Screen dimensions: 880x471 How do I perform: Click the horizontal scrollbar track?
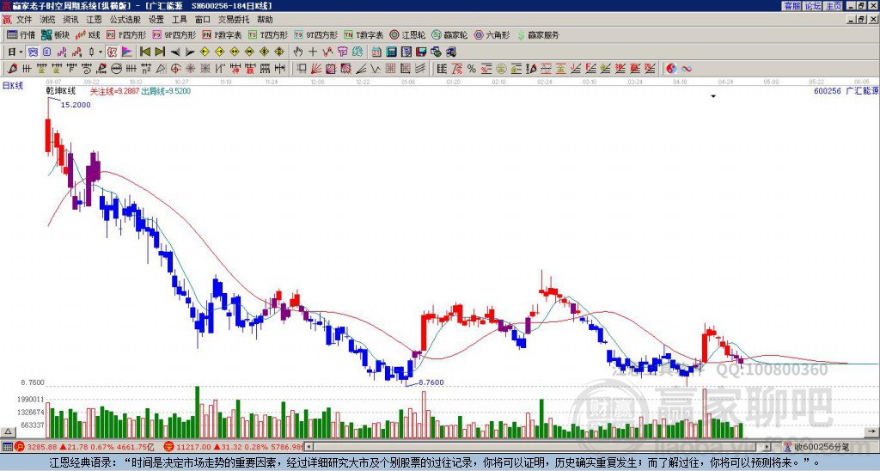pos(539,447)
